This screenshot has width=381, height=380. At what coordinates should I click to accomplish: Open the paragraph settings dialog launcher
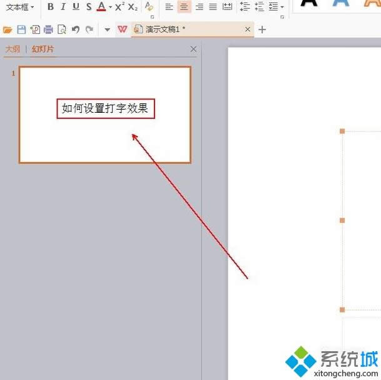pos(282,17)
